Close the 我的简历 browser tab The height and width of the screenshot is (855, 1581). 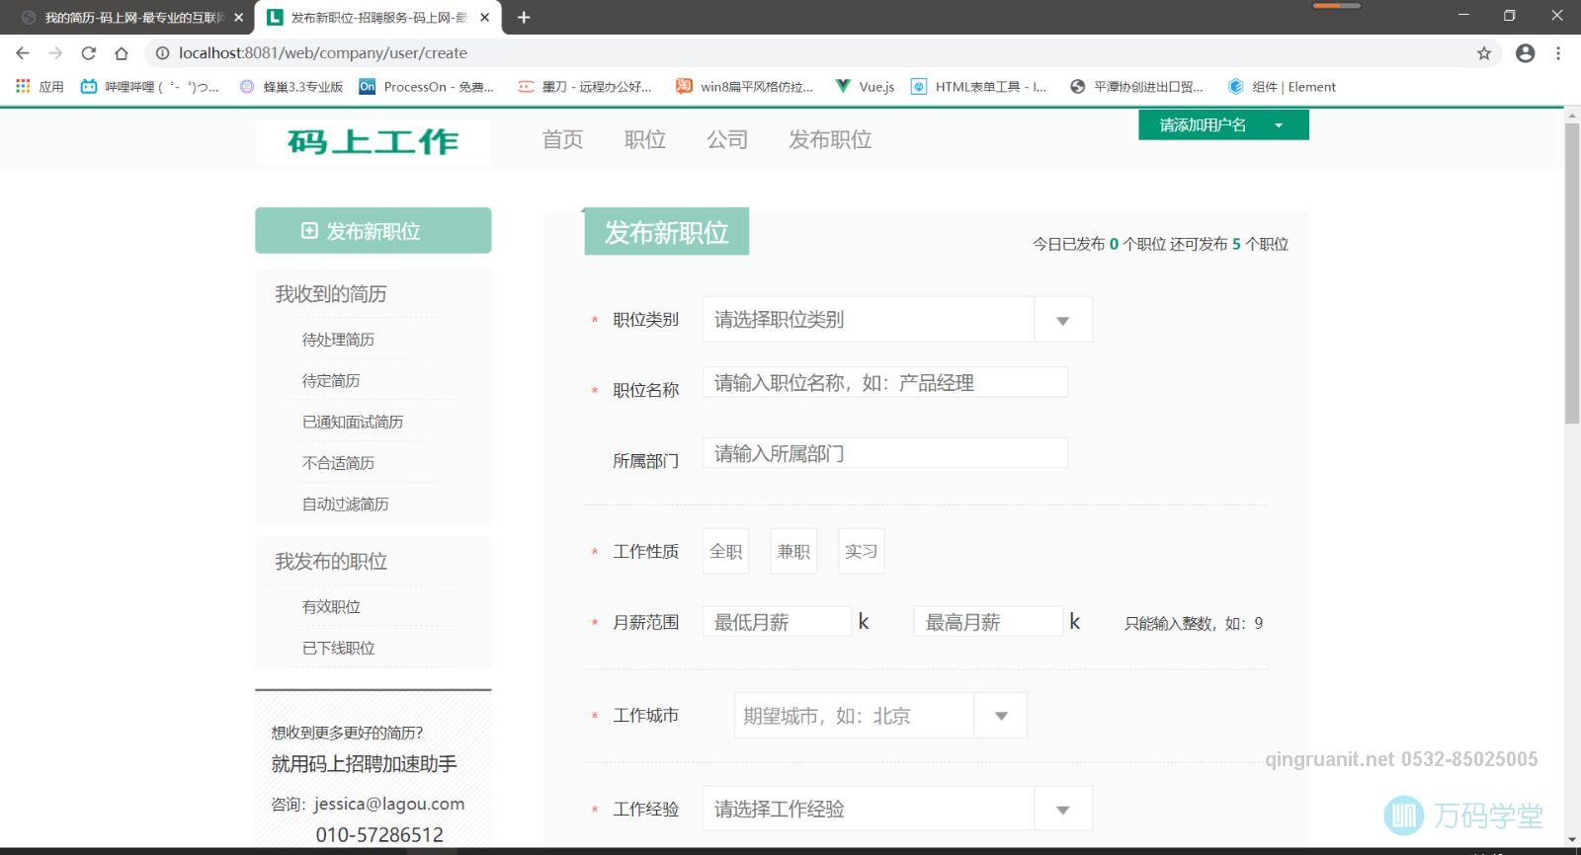click(x=238, y=17)
